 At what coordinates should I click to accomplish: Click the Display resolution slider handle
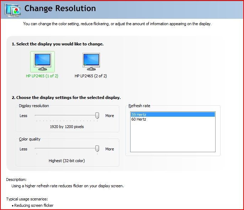[97, 116]
